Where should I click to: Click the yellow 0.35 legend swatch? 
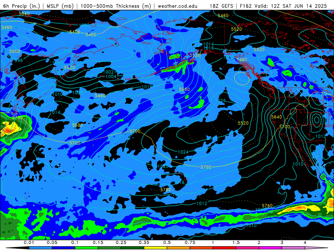pos(155,248)
